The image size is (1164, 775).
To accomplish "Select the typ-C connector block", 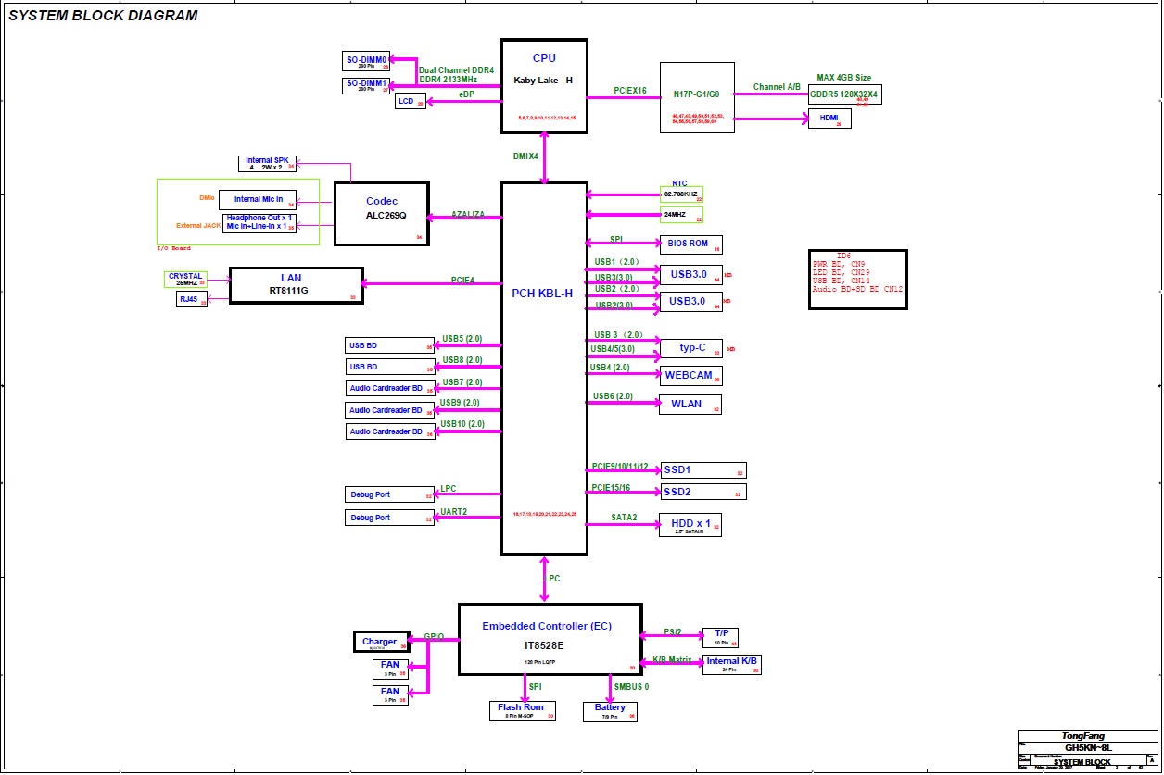I will [690, 348].
